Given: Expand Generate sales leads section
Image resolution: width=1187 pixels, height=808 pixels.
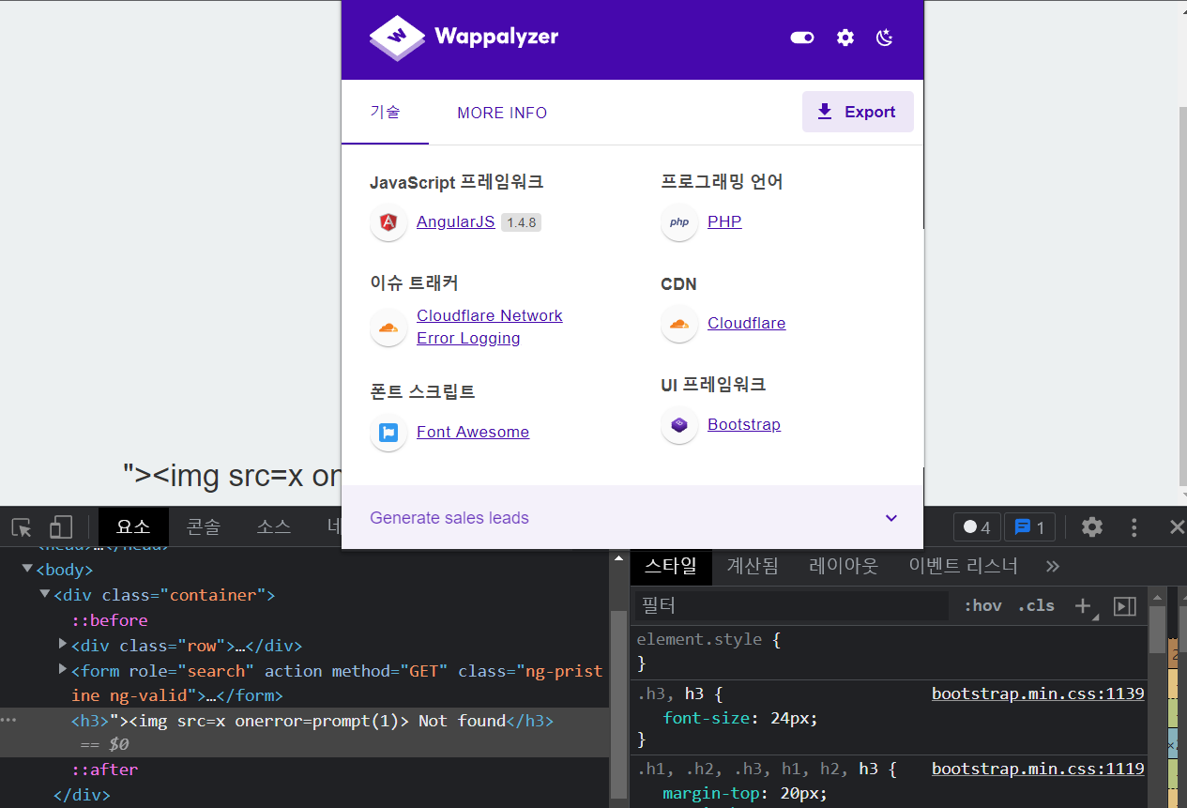Looking at the screenshot, I should pyautogui.click(x=632, y=518).
